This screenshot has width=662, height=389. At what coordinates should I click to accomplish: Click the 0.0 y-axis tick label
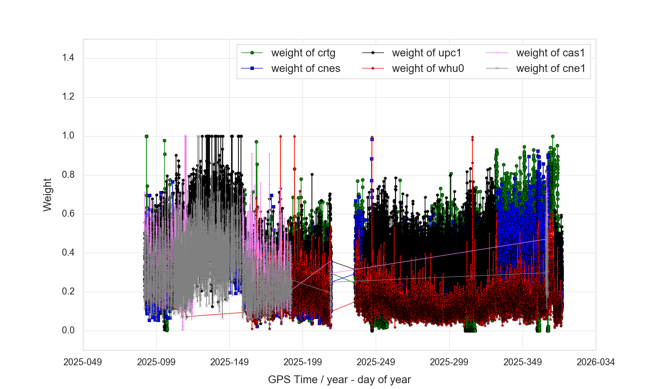tap(68, 330)
